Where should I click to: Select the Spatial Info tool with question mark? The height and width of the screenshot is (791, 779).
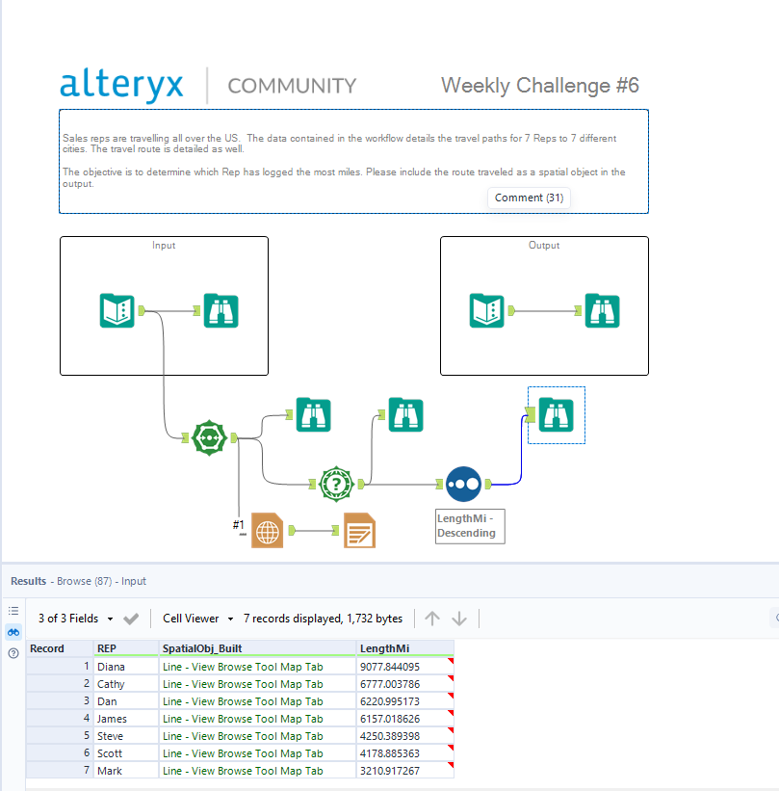[336, 485]
